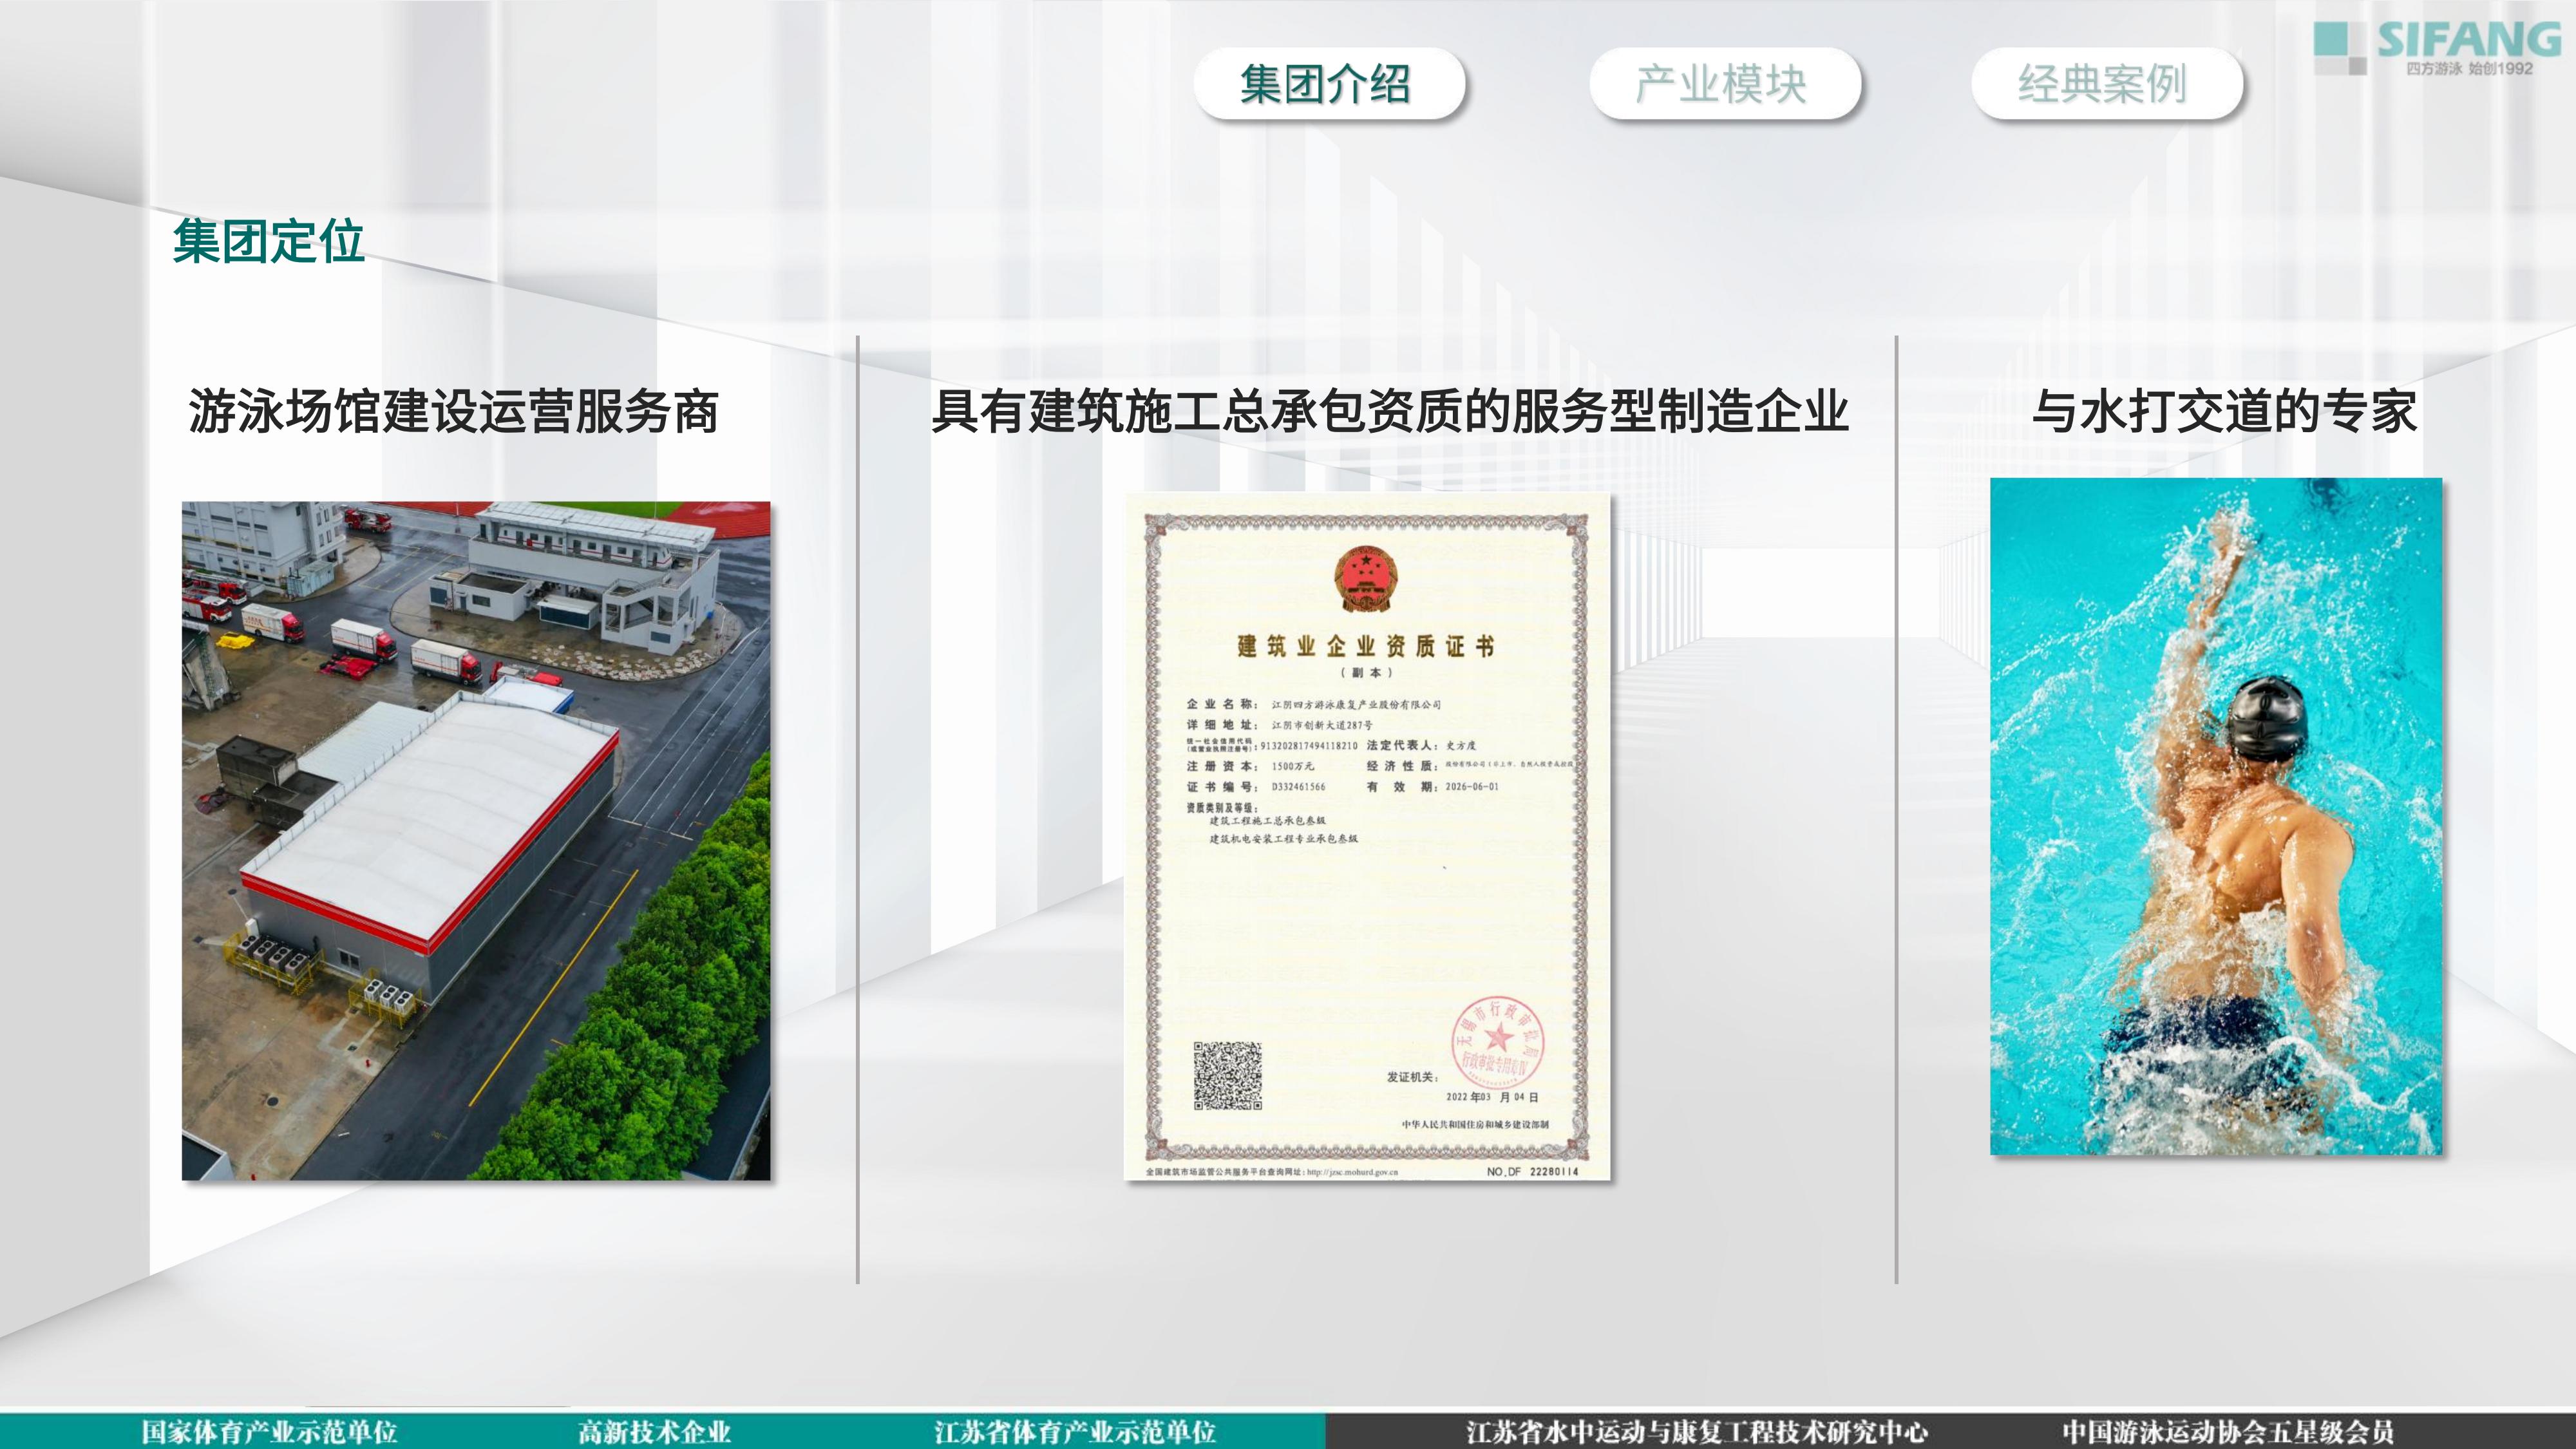Screen dimensions: 2576x1449
Task: Click the NO.DF 22280114 certificate number
Action: [1532, 1171]
